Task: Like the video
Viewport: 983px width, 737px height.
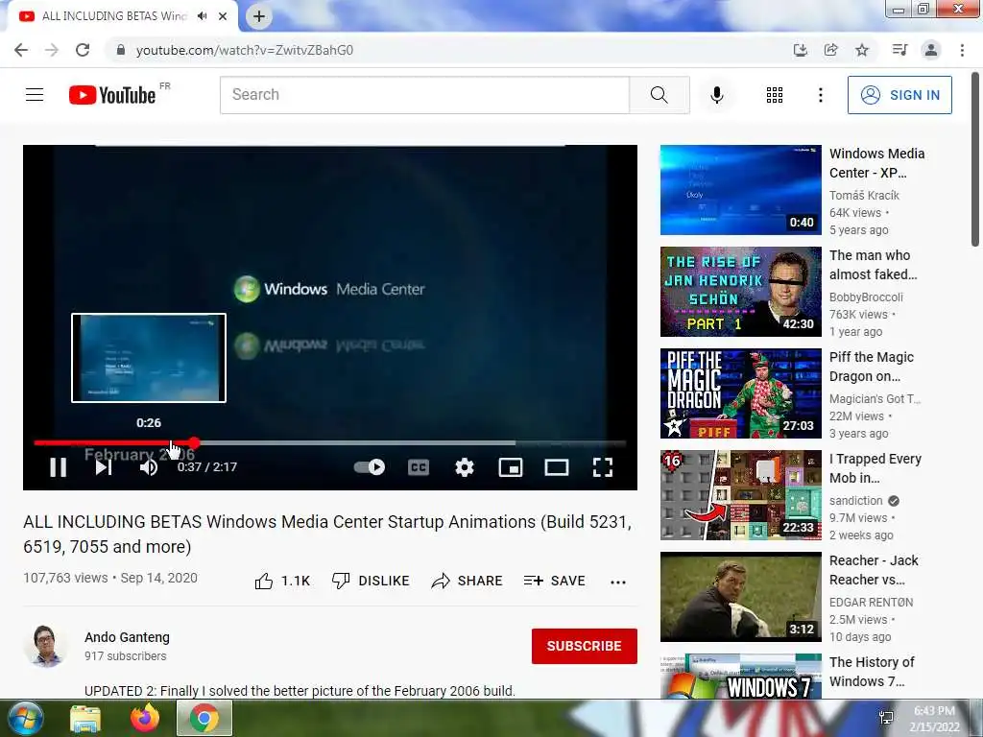Action: (283, 581)
